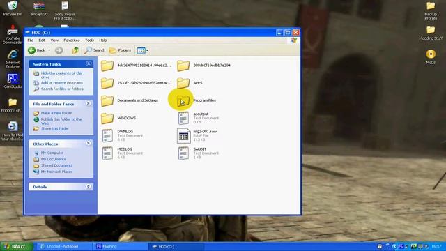Open the File menu

(x=31, y=40)
